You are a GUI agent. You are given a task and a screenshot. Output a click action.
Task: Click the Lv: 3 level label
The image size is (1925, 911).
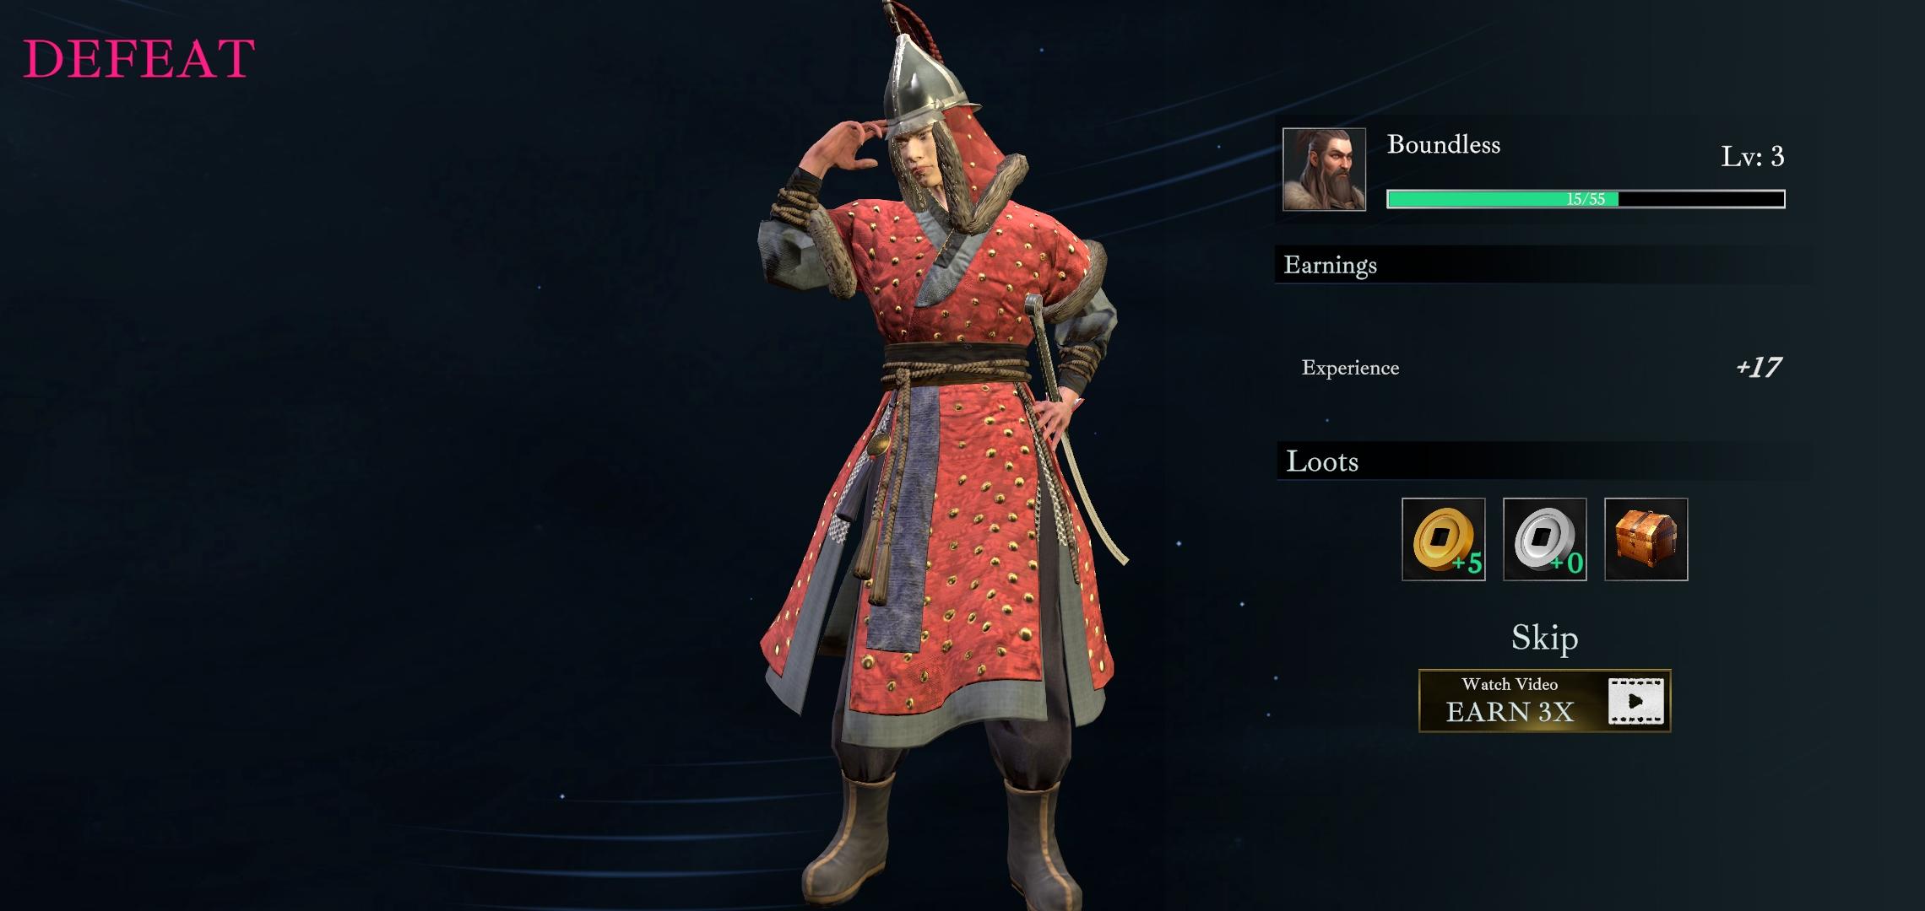pyautogui.click(x=1753, y=156)
